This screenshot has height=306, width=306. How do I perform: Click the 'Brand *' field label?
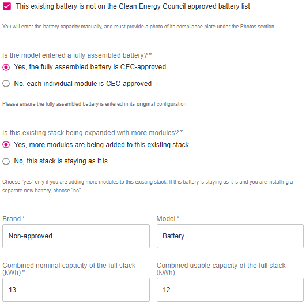point(14,219)
